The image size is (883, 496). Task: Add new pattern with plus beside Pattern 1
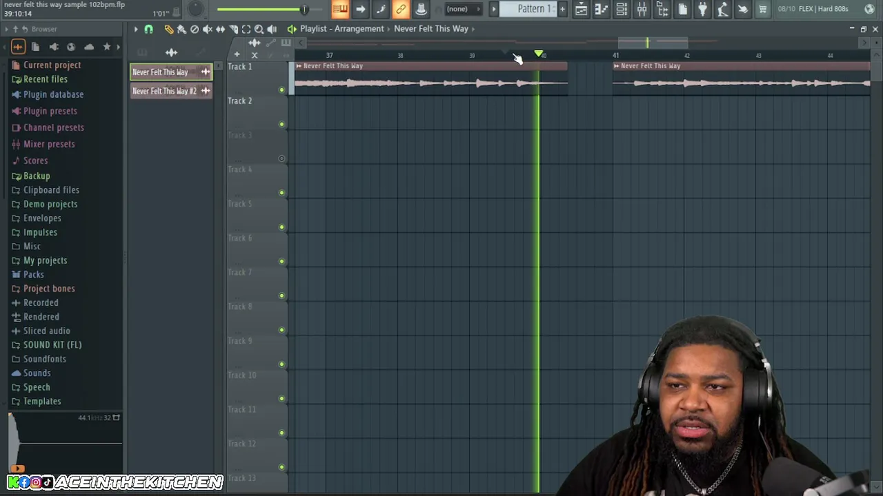coord(563,9)
